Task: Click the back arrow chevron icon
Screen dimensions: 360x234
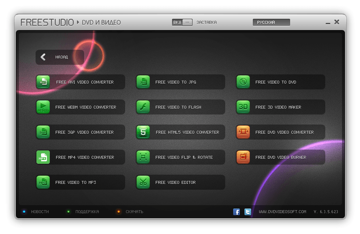Action: [43, 57]
